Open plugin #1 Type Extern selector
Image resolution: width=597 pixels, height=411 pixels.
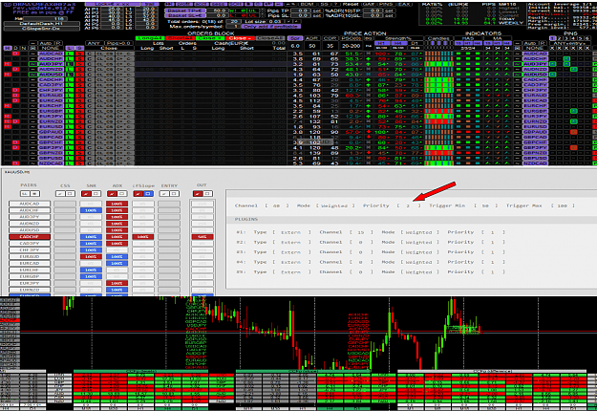(291, 232)
